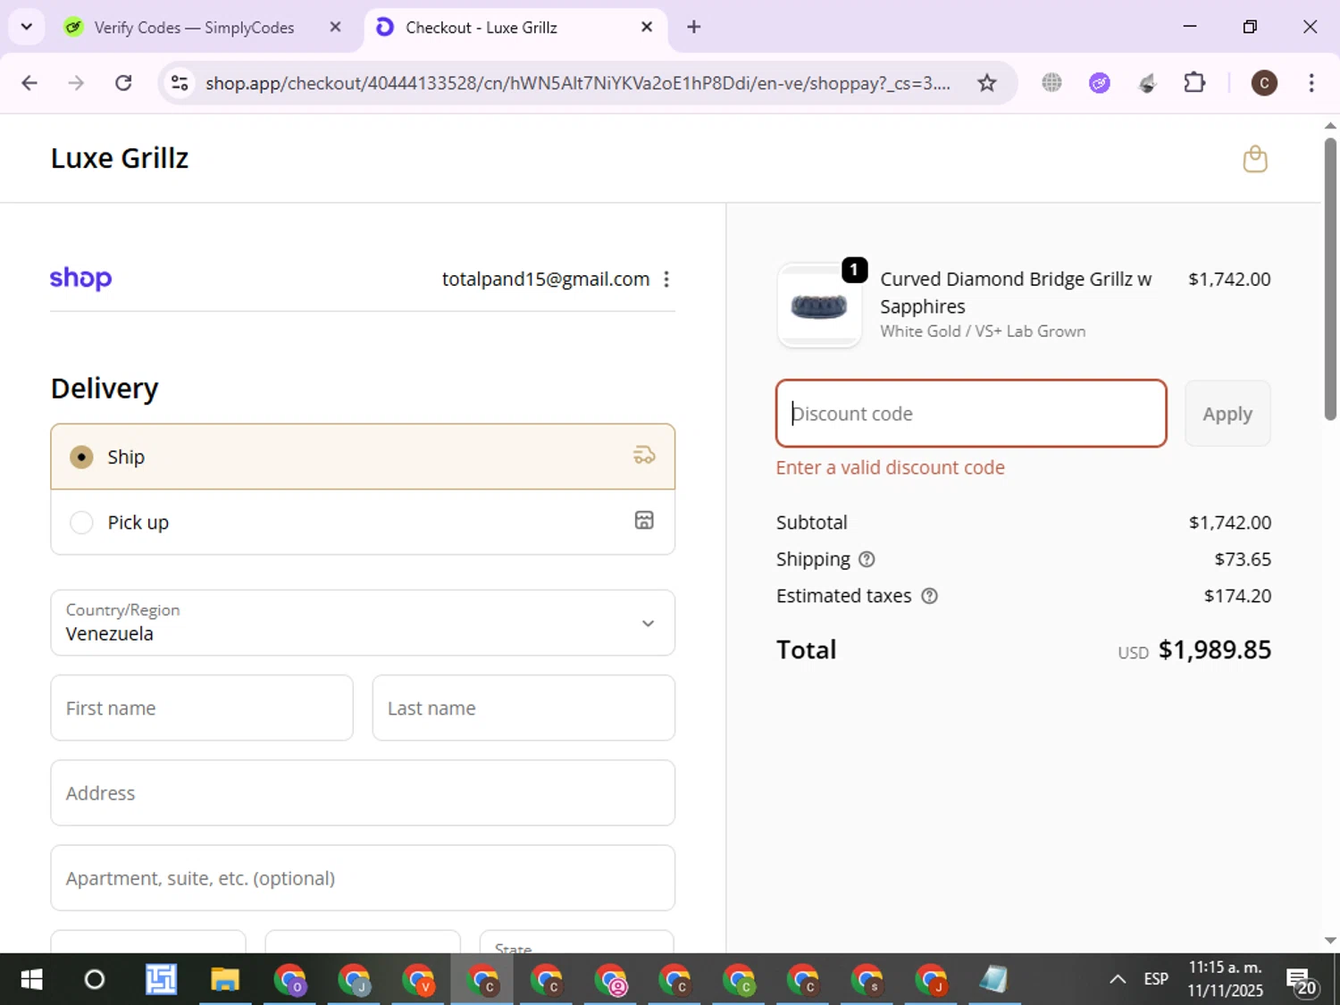The image size is (1340, 1005).
Task: Open the gray globe browser extension
Action: pos(1051,83)
